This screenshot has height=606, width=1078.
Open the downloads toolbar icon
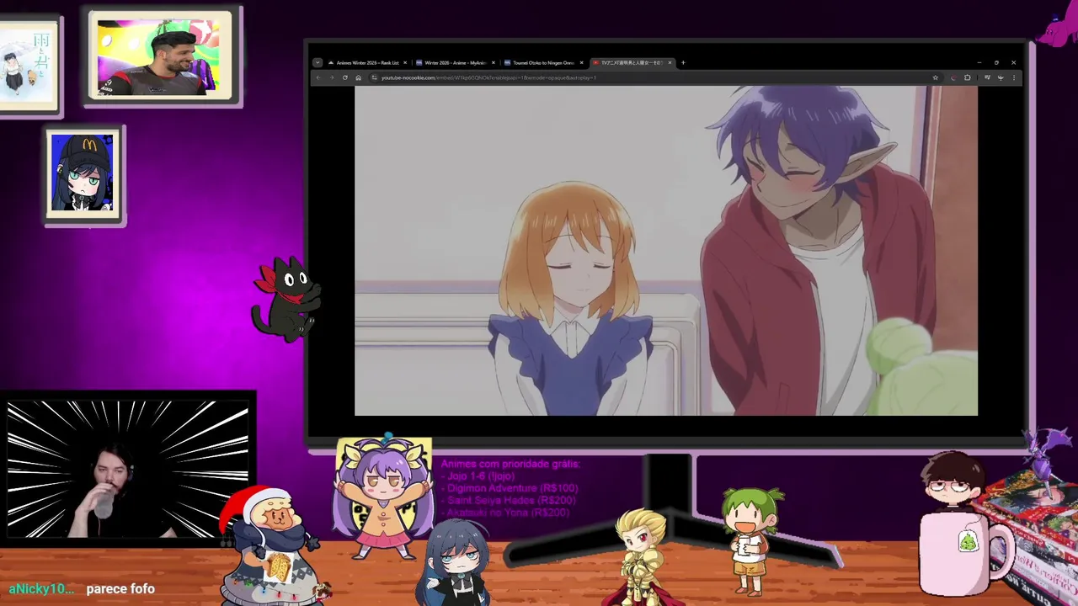1001,77
